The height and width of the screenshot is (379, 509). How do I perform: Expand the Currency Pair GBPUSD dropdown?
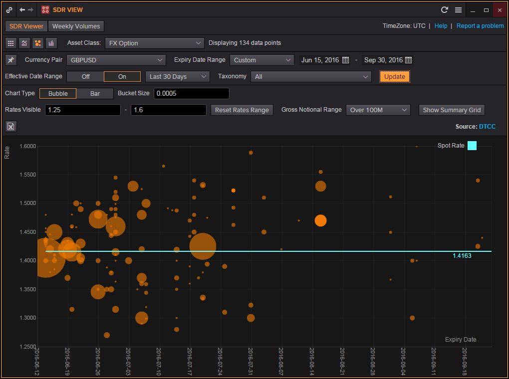point(116,60)
